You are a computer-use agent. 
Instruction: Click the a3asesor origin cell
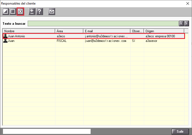pos(151,41)
